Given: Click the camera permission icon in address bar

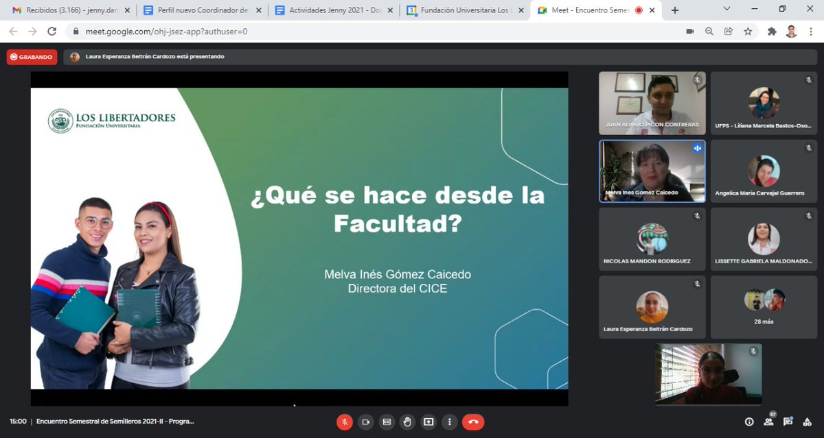Looking at the screenshot, I should tap(690, 32).
